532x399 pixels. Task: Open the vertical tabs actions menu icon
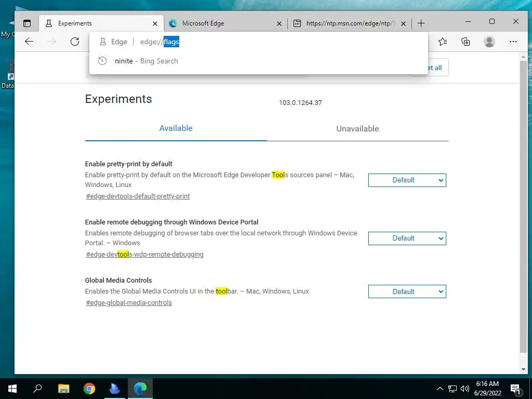pos(27,23)
